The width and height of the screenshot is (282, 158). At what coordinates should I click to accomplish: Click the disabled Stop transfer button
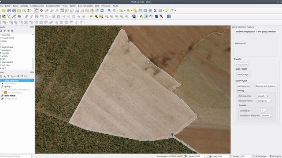click(241, 65)
